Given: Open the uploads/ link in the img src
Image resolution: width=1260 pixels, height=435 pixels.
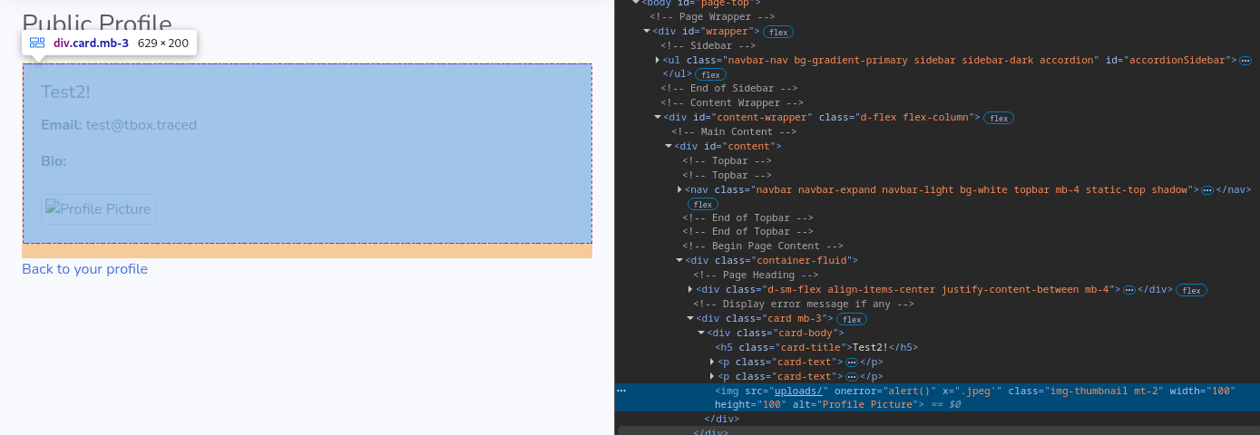Looking at the screenshot, I should [x=797, y=391].
